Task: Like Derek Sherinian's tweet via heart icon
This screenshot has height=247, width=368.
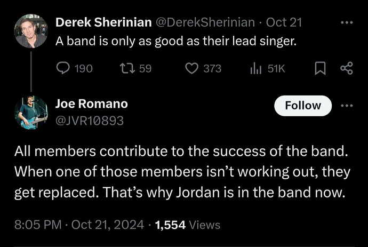Action: (x=192, y=68)
